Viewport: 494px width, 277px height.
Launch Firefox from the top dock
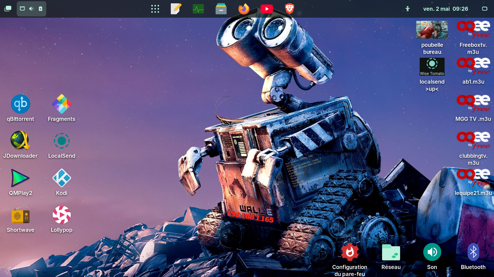pos(244,9)
